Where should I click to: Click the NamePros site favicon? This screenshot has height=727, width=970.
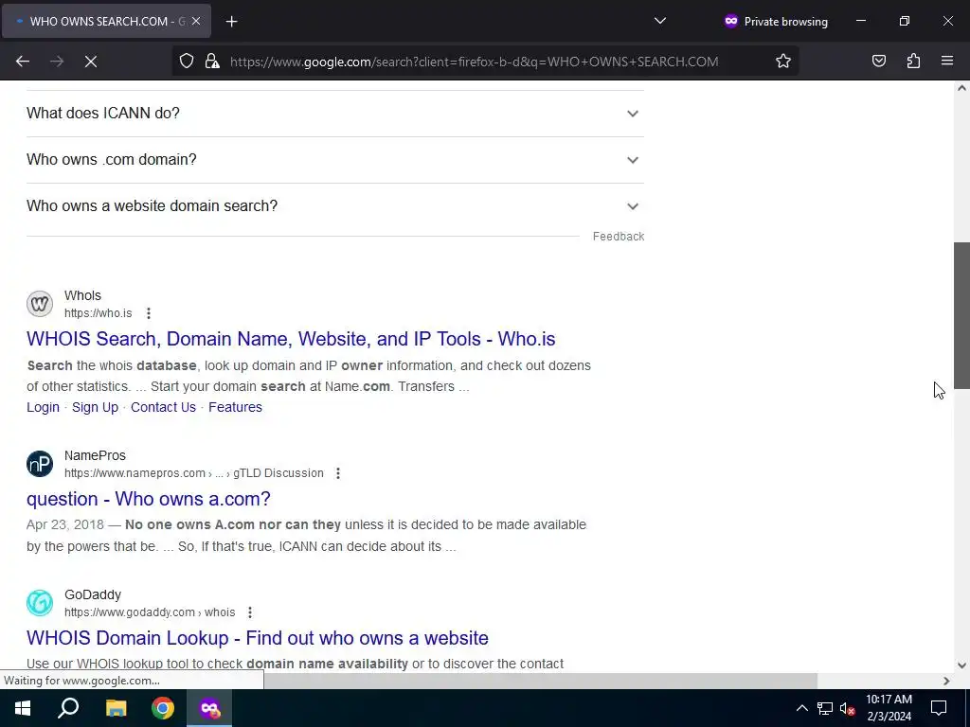[x=40, y=464]
